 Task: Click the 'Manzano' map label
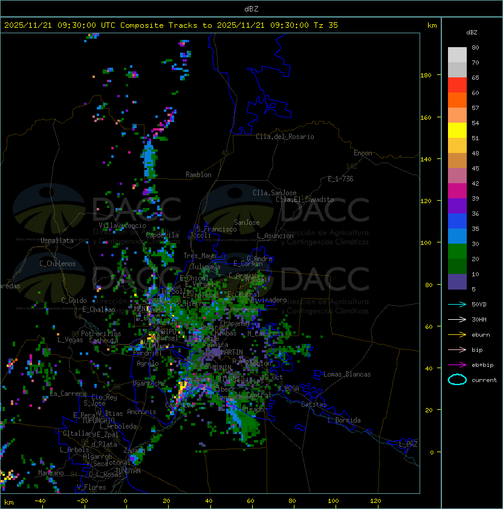pyautogui.click(x=51, y=473)
